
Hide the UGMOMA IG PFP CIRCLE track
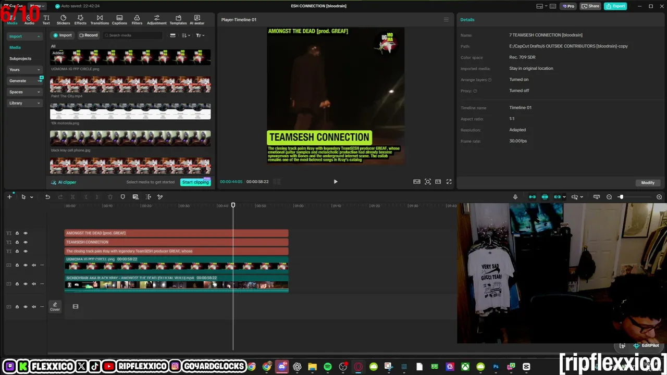coord(26,265)
